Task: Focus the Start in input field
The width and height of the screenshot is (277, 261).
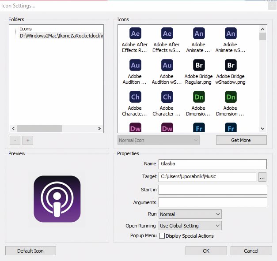Action: point(212,190)
